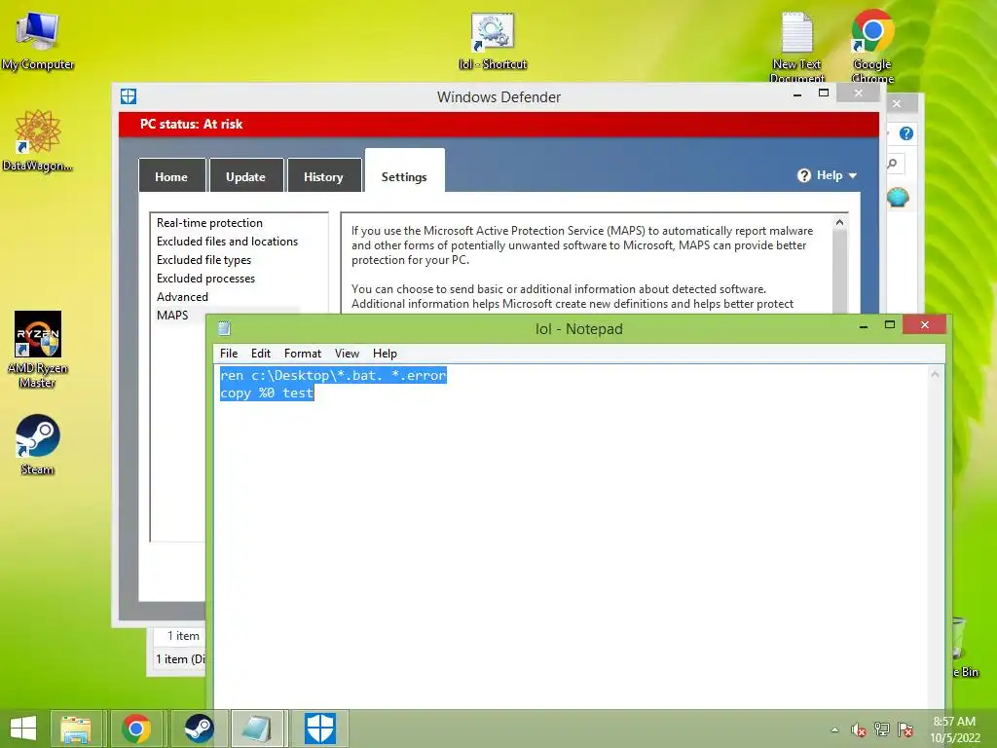Screen dimensions: 997x748
Task: Maximize the Windows Defender window
Action: coord(824,93)
